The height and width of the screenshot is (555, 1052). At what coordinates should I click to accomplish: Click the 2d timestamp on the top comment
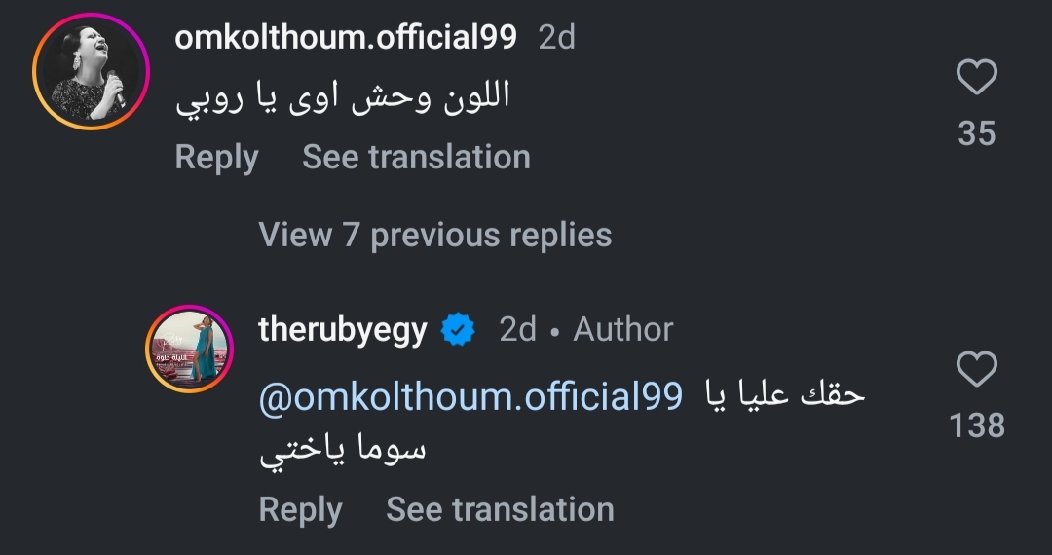point(556,37)
